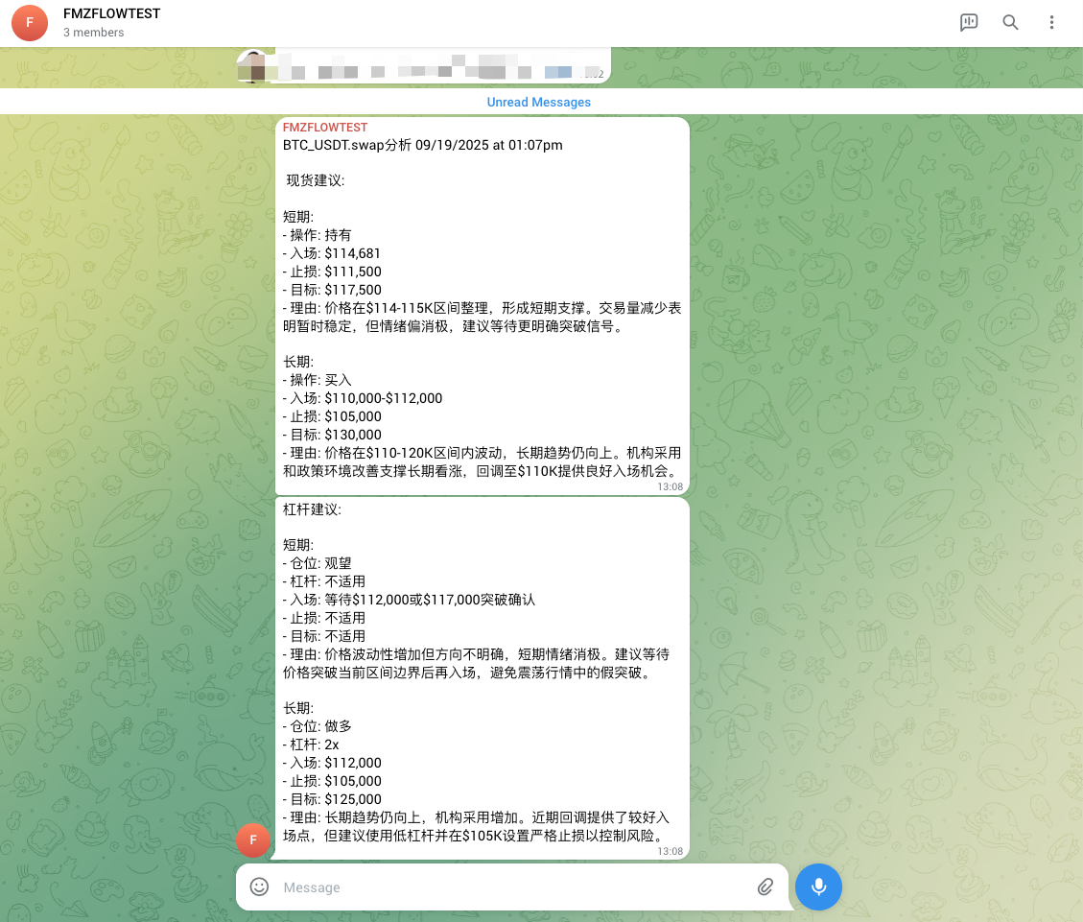Select the timestamp 13:08 on the leverage message
Screen dimensions: 1083x922
[x=671, y=850]
